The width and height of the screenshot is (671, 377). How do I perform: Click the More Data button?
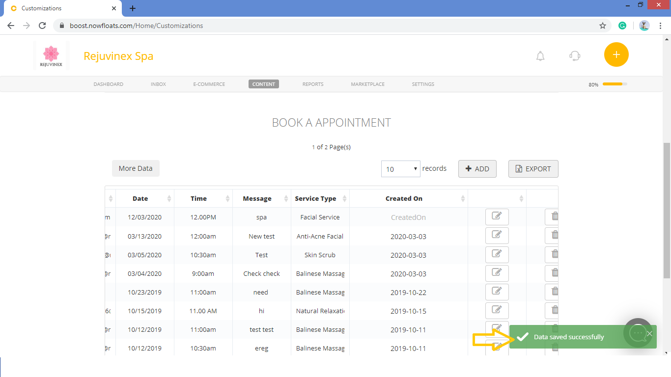tap(136, 168)
